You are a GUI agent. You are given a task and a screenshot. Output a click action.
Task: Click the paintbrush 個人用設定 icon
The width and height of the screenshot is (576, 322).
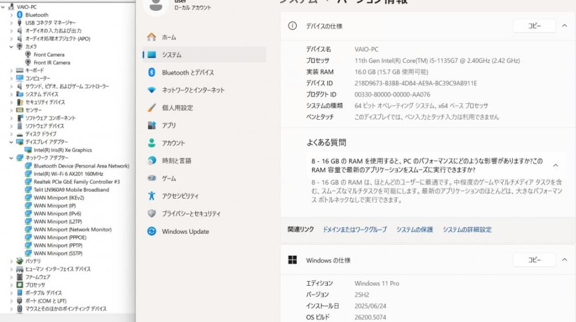tap(151, 108)
